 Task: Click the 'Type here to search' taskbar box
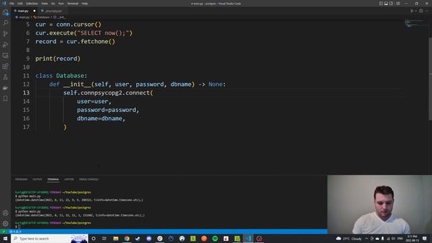(49, 238)
